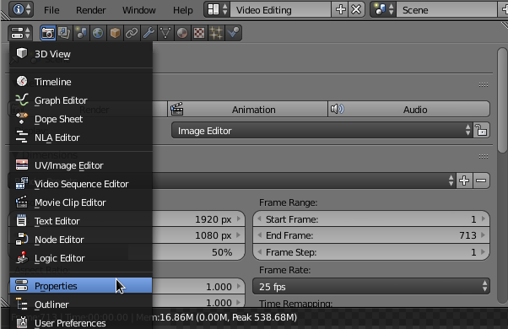Open the scene browse dropdown
This screenshot has height=329, width=508.
tap(383, 10)
